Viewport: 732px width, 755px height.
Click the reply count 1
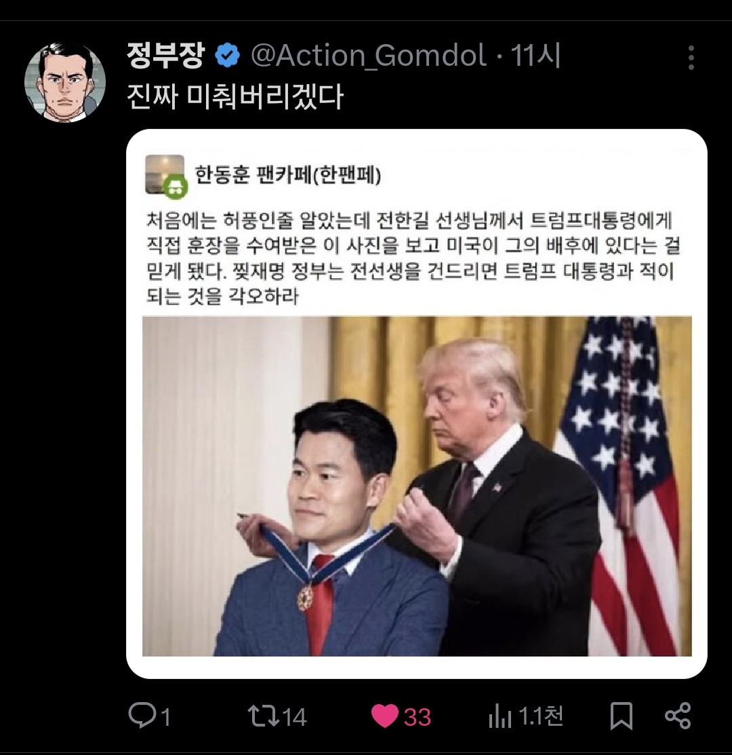click(166, 718)
